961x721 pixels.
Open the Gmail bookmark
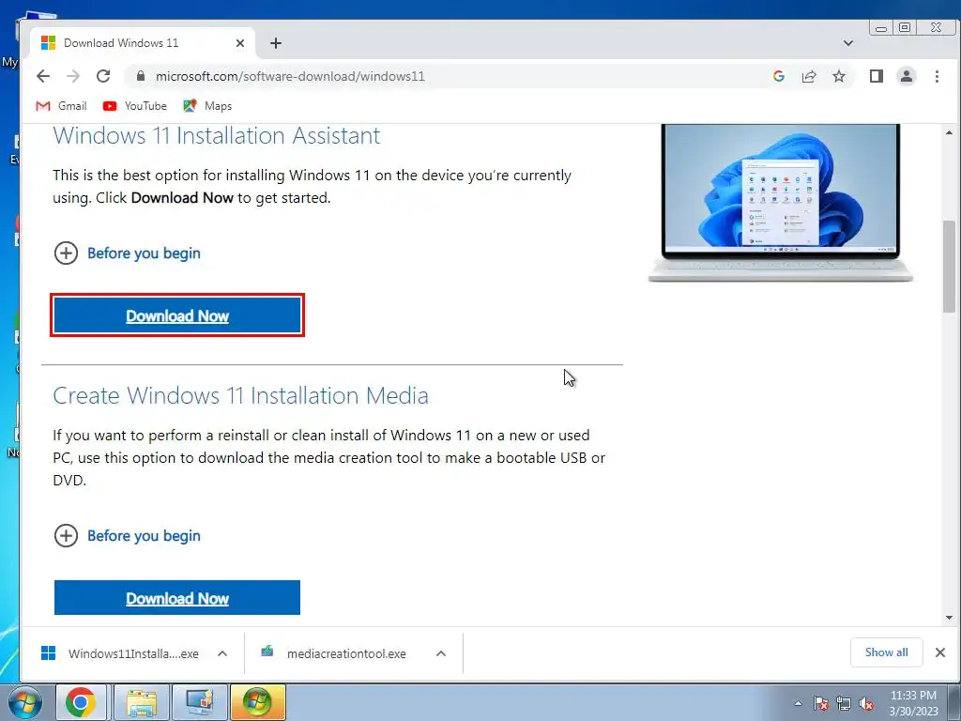[61, 106]
